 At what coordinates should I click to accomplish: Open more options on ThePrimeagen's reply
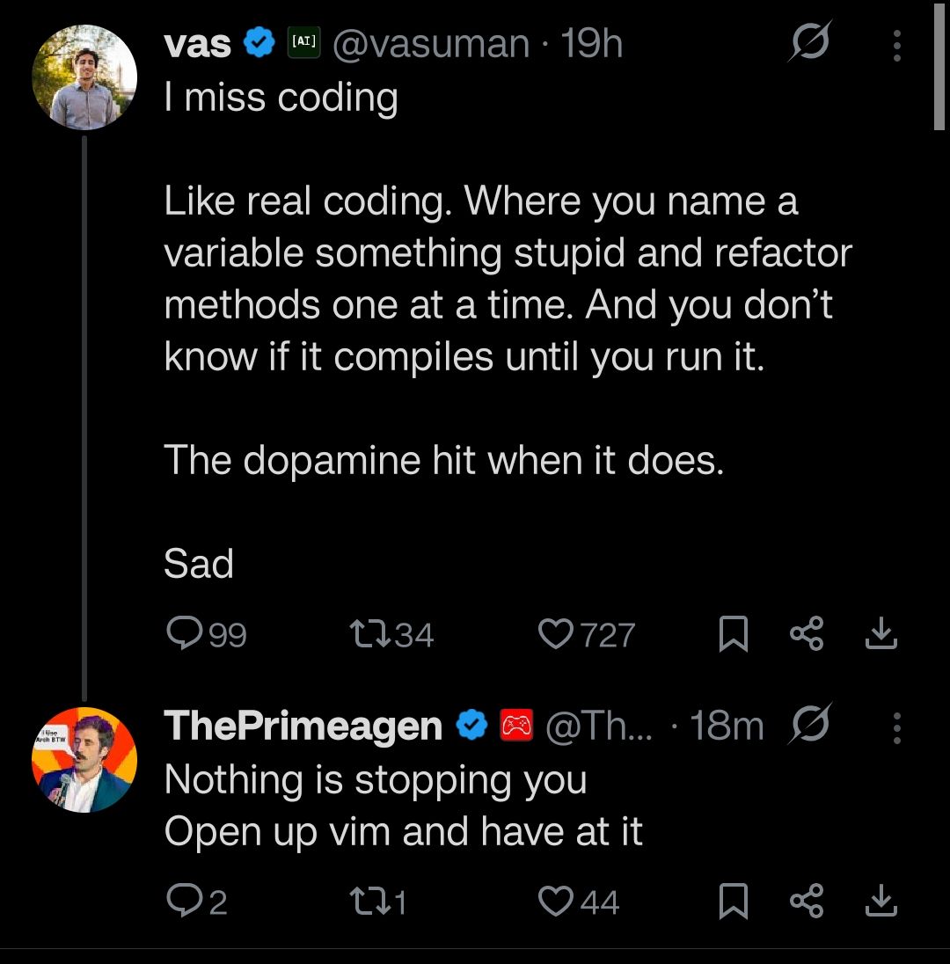[x=896, y=727]
